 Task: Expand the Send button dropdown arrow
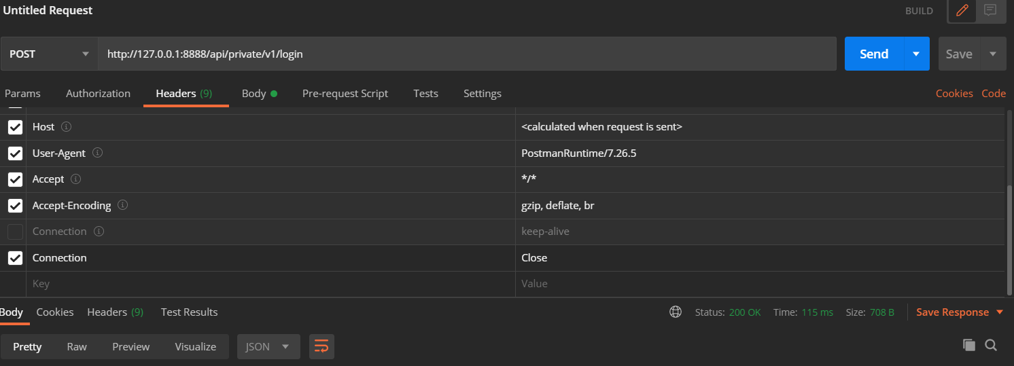coord(916,54)
